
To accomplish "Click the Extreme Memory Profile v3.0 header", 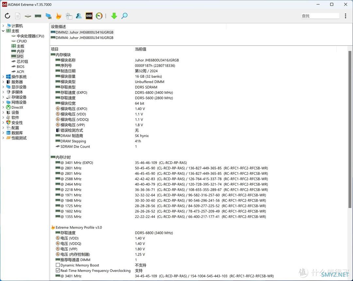I will tap(76, 227).
